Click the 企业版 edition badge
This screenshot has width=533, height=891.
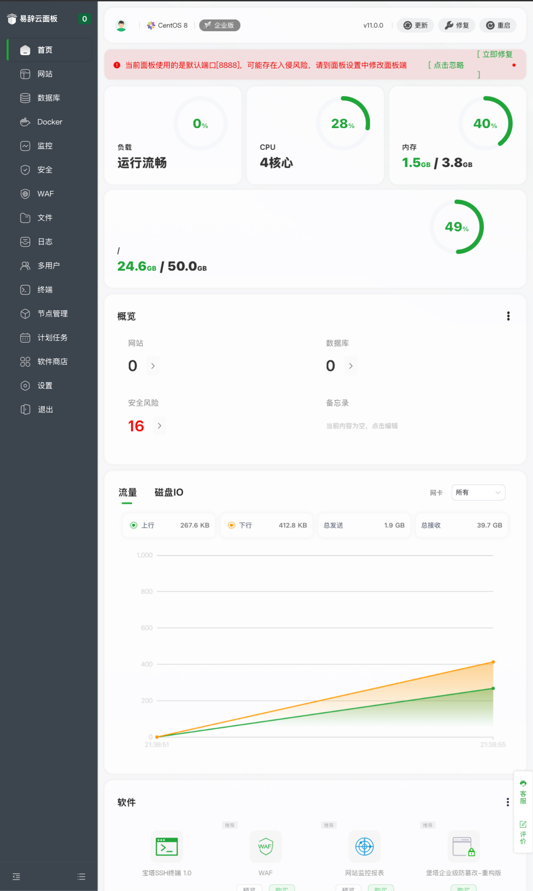click(x=220, y=26)
